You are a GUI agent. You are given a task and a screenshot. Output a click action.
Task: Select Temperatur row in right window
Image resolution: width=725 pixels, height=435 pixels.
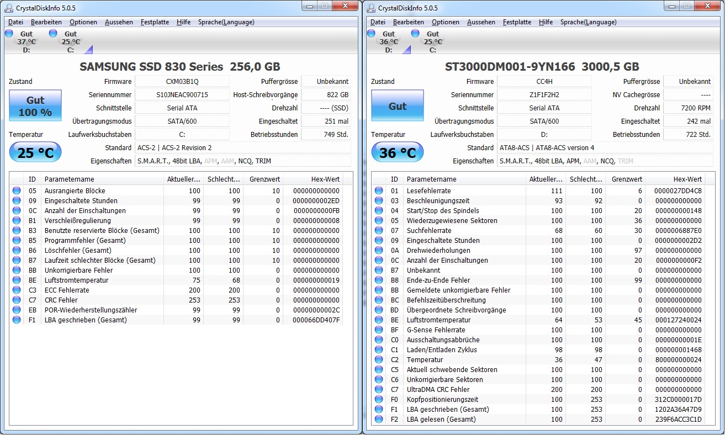(x=539, y=359)
